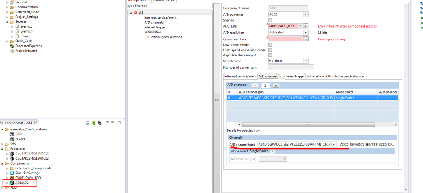Click the grayed Cpu:MK22FN512VDC12 processor icon
Image resolution: width=423 pixels, height=193 pixels.
click(12, 153)
